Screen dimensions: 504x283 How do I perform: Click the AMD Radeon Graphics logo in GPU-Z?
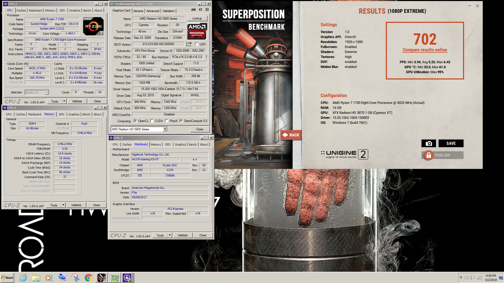point(197,31)
